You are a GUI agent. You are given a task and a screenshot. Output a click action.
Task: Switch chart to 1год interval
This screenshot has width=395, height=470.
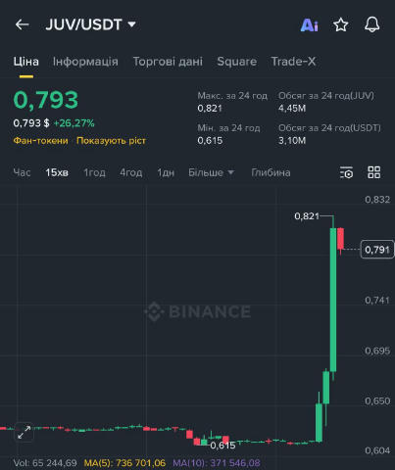94,172
